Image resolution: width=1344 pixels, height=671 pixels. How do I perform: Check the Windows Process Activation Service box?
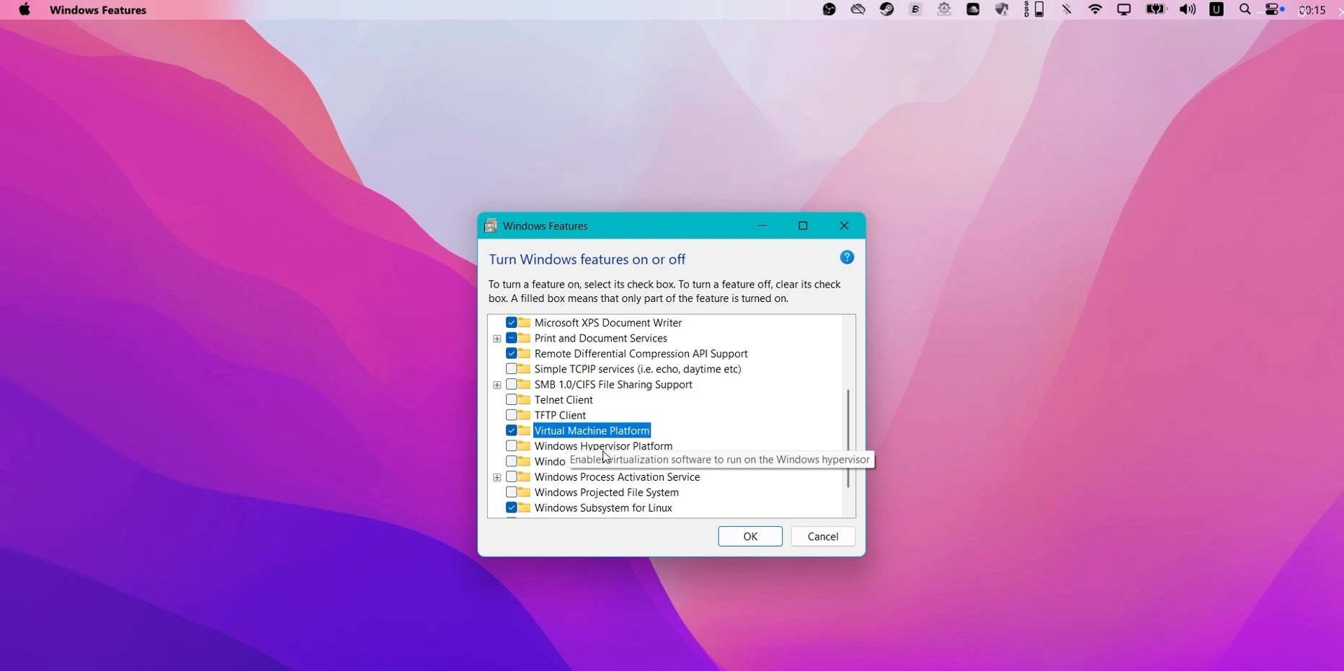coord(511,477)
